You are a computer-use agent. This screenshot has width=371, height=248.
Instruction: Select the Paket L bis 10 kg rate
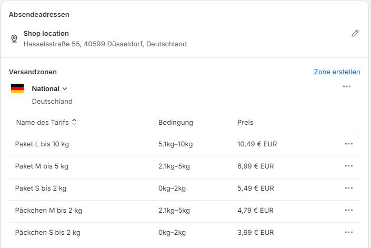tap(42, 144)
